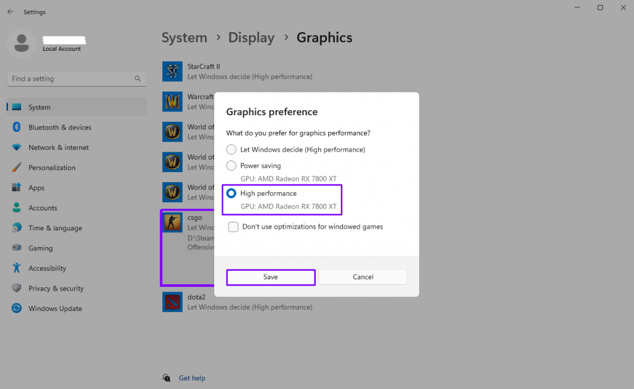Select Let Windows decide radio option
Screen dimensions: 634x389
coord(232,149)
